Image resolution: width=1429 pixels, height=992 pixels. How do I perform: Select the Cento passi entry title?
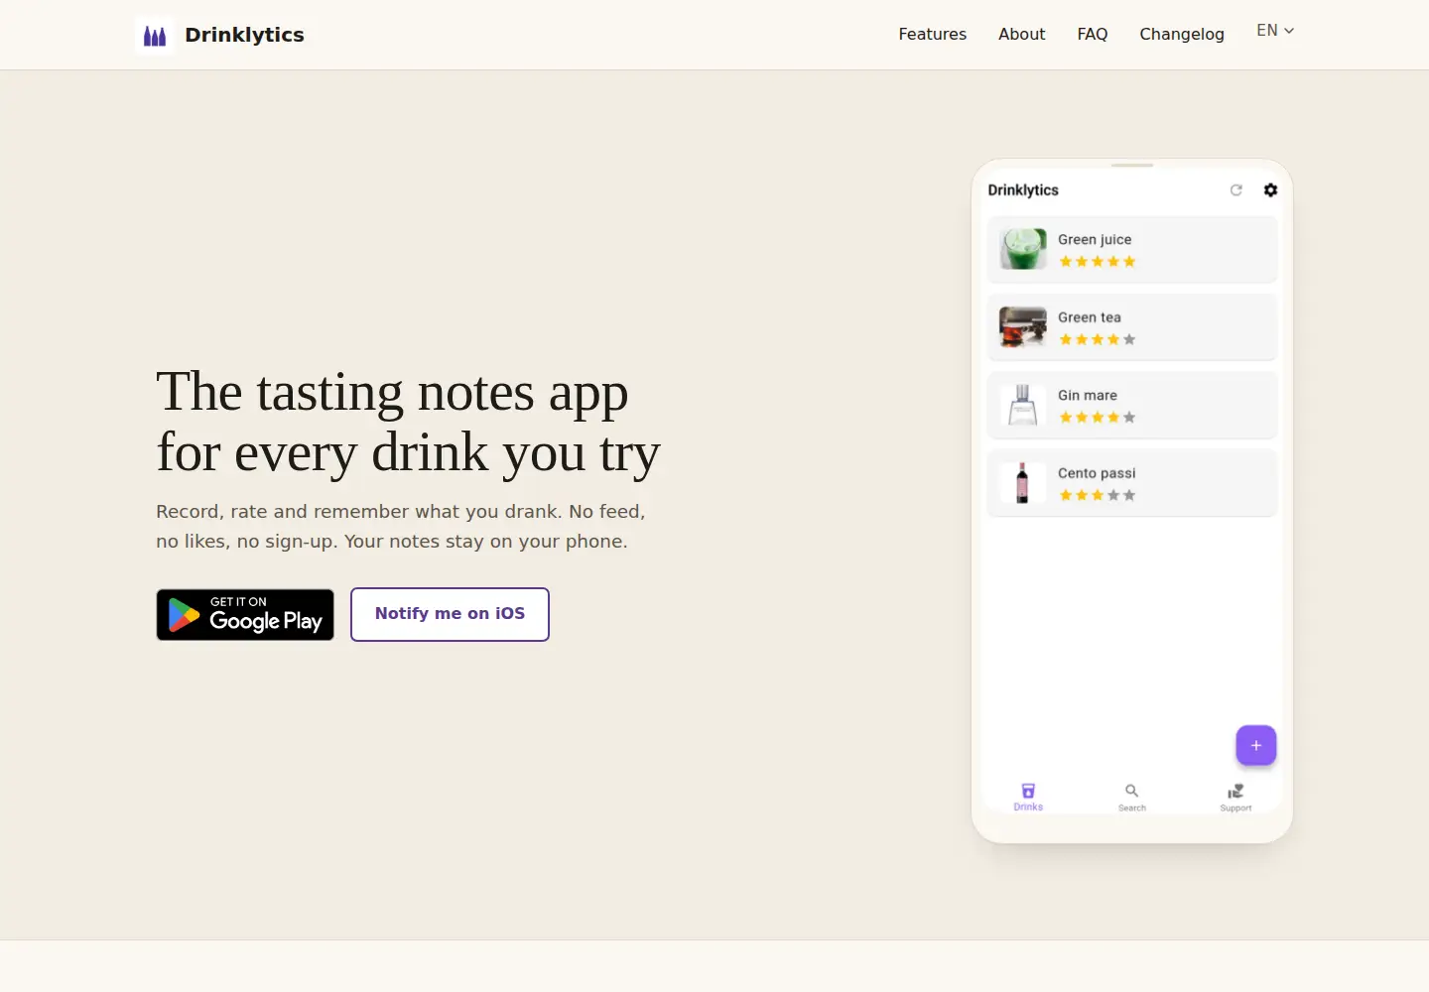pyautogui.click(x=1097, y=473)
